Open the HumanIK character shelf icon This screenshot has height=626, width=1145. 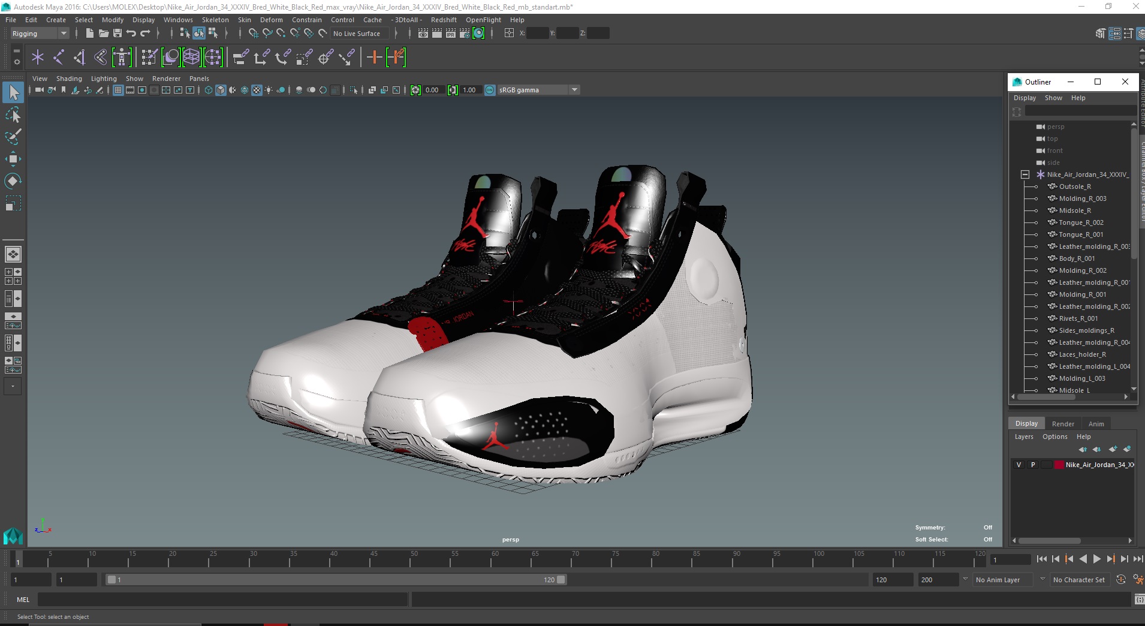[x=122, y=58]
